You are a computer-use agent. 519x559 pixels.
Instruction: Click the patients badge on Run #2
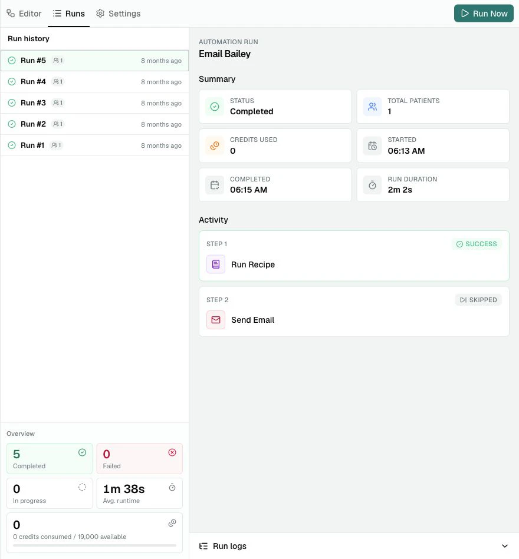[x=58, y=124]
